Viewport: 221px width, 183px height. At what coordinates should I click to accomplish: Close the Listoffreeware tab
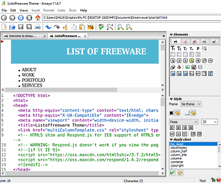point(85,36)
